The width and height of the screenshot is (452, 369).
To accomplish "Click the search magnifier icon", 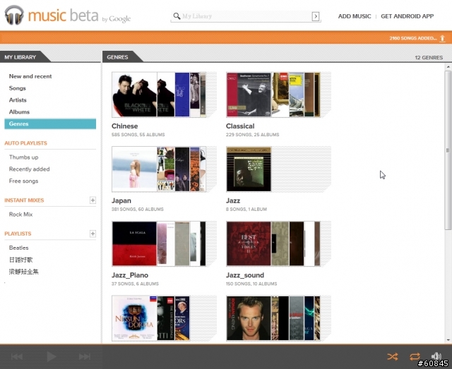I will click(x=177, y=16).
